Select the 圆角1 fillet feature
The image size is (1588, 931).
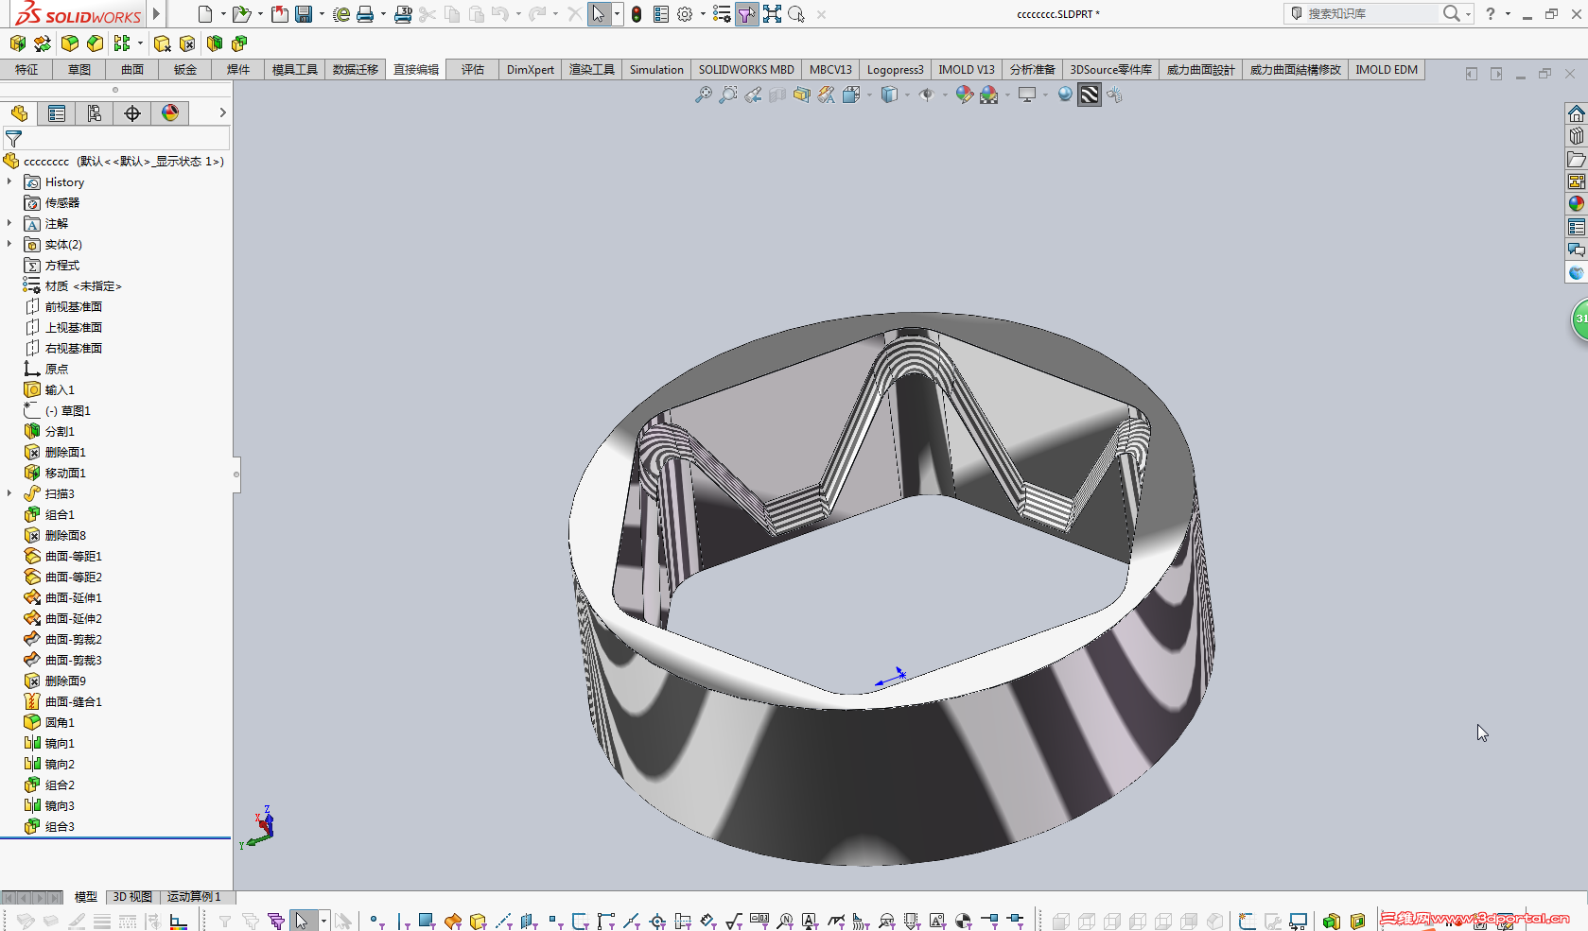(59, 722)
